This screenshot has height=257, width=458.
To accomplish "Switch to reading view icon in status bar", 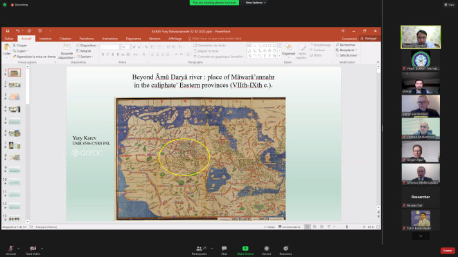I will point(322,227).
